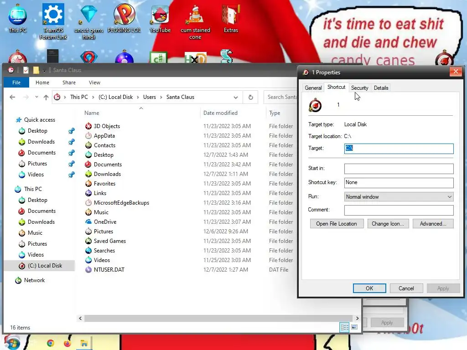Click the VLC cone desktop icon
Screen dimensions: 467x350
coord(195,21)
